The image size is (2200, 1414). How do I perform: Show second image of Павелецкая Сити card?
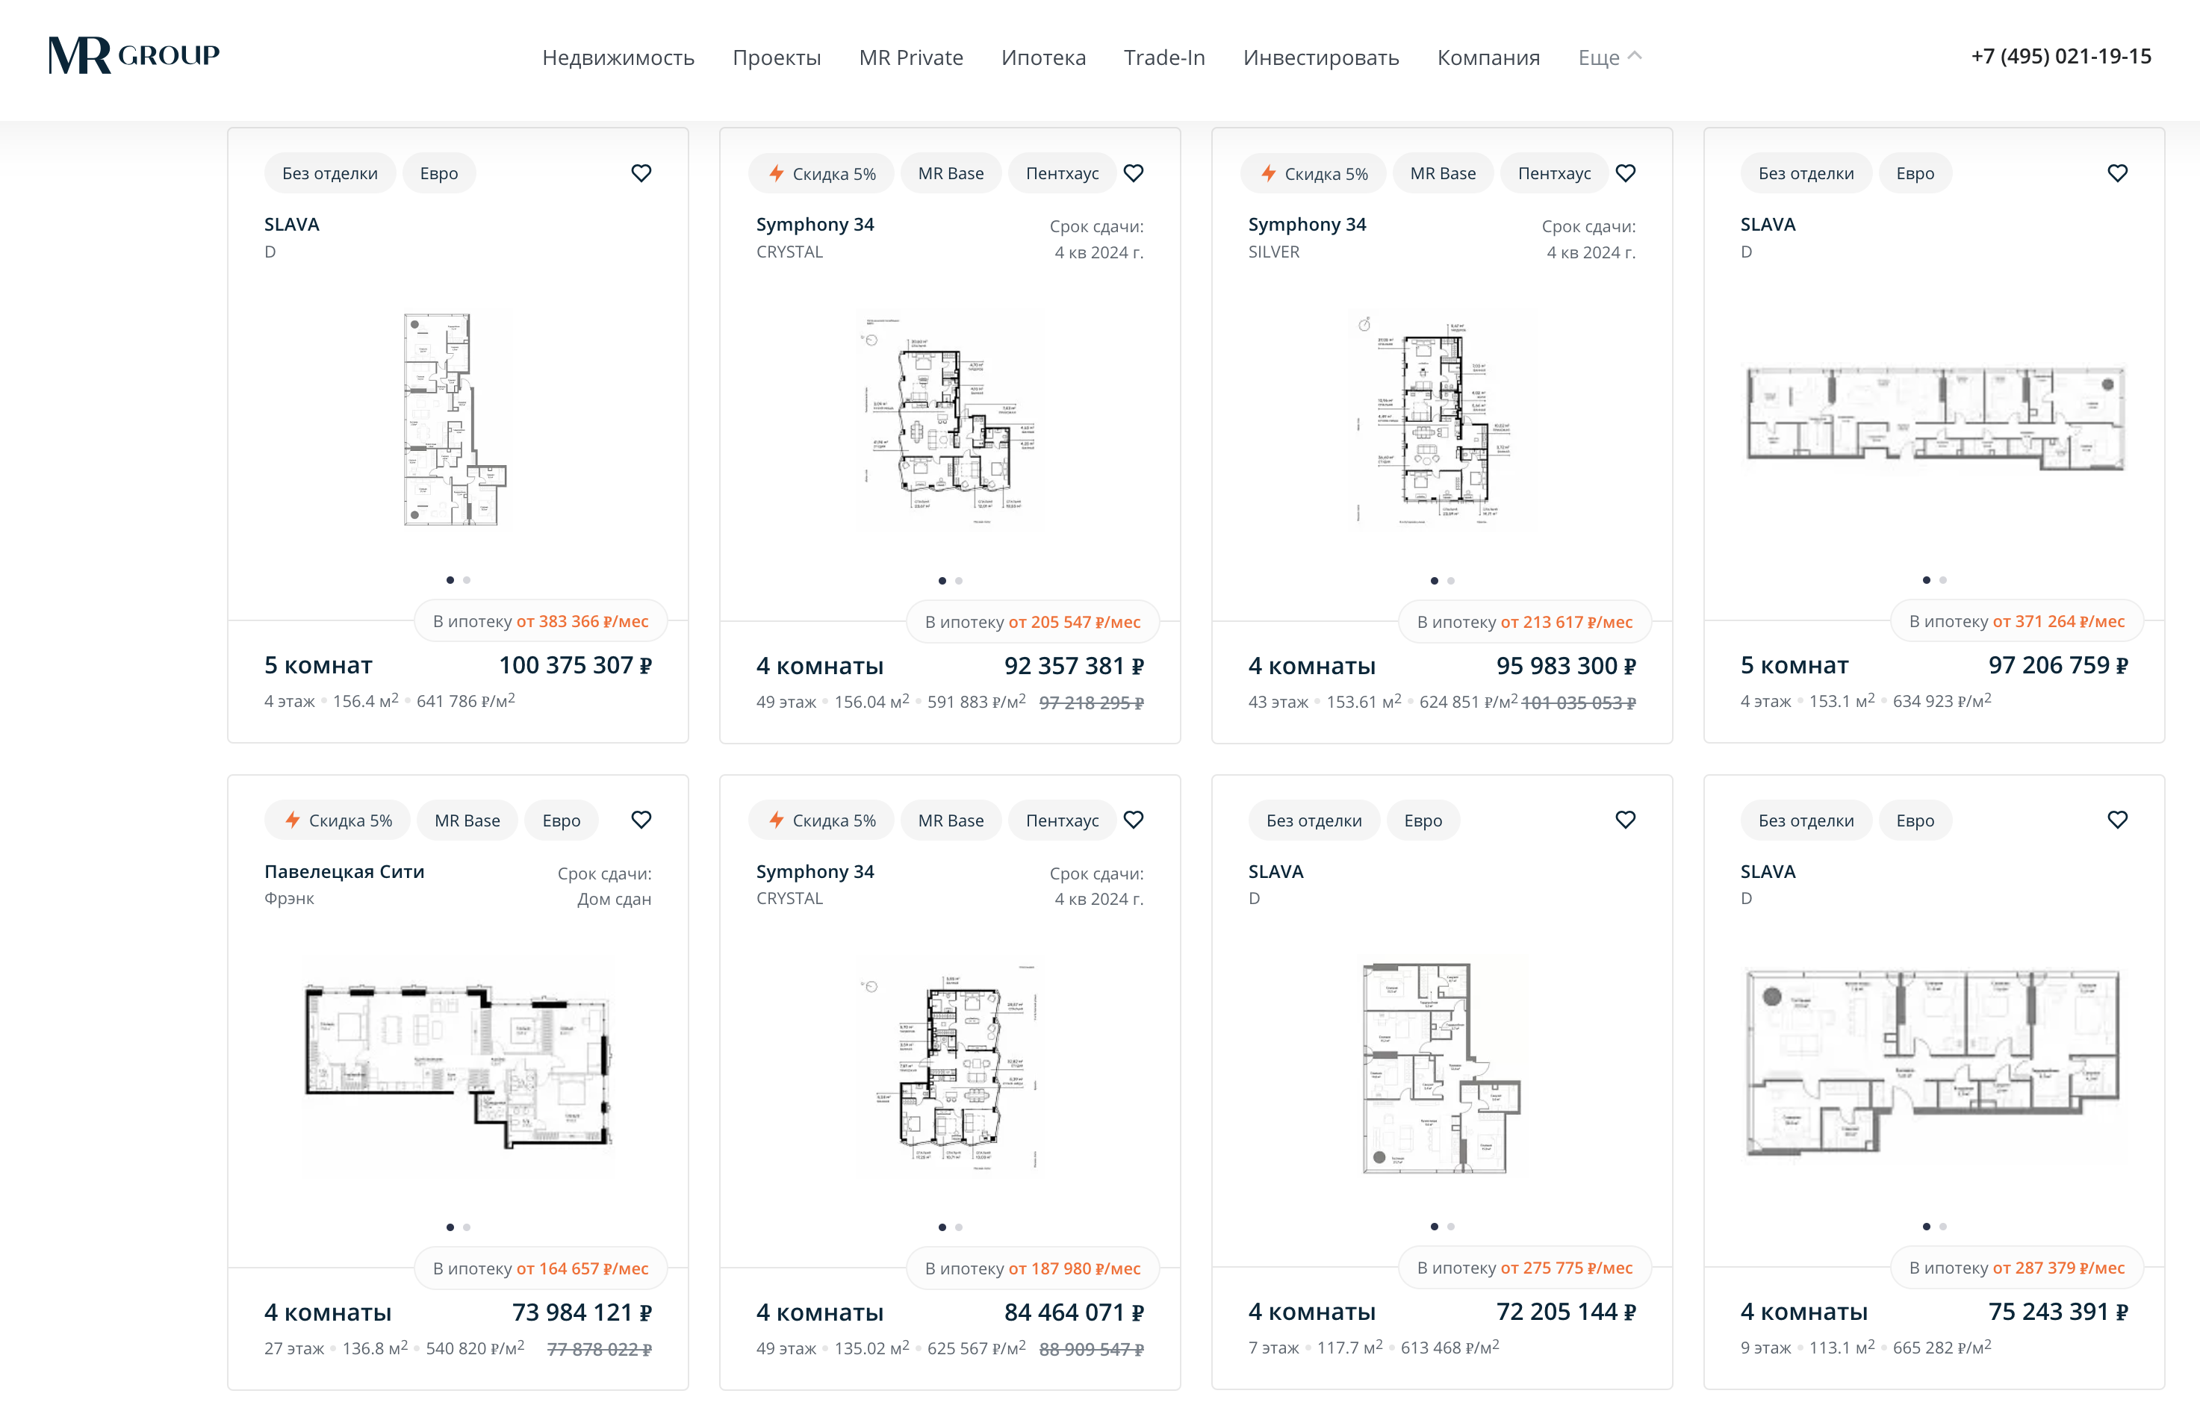point(467,1227)
